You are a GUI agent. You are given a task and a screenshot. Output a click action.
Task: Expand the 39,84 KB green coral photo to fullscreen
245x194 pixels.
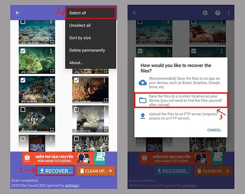(x=52, y=71)
